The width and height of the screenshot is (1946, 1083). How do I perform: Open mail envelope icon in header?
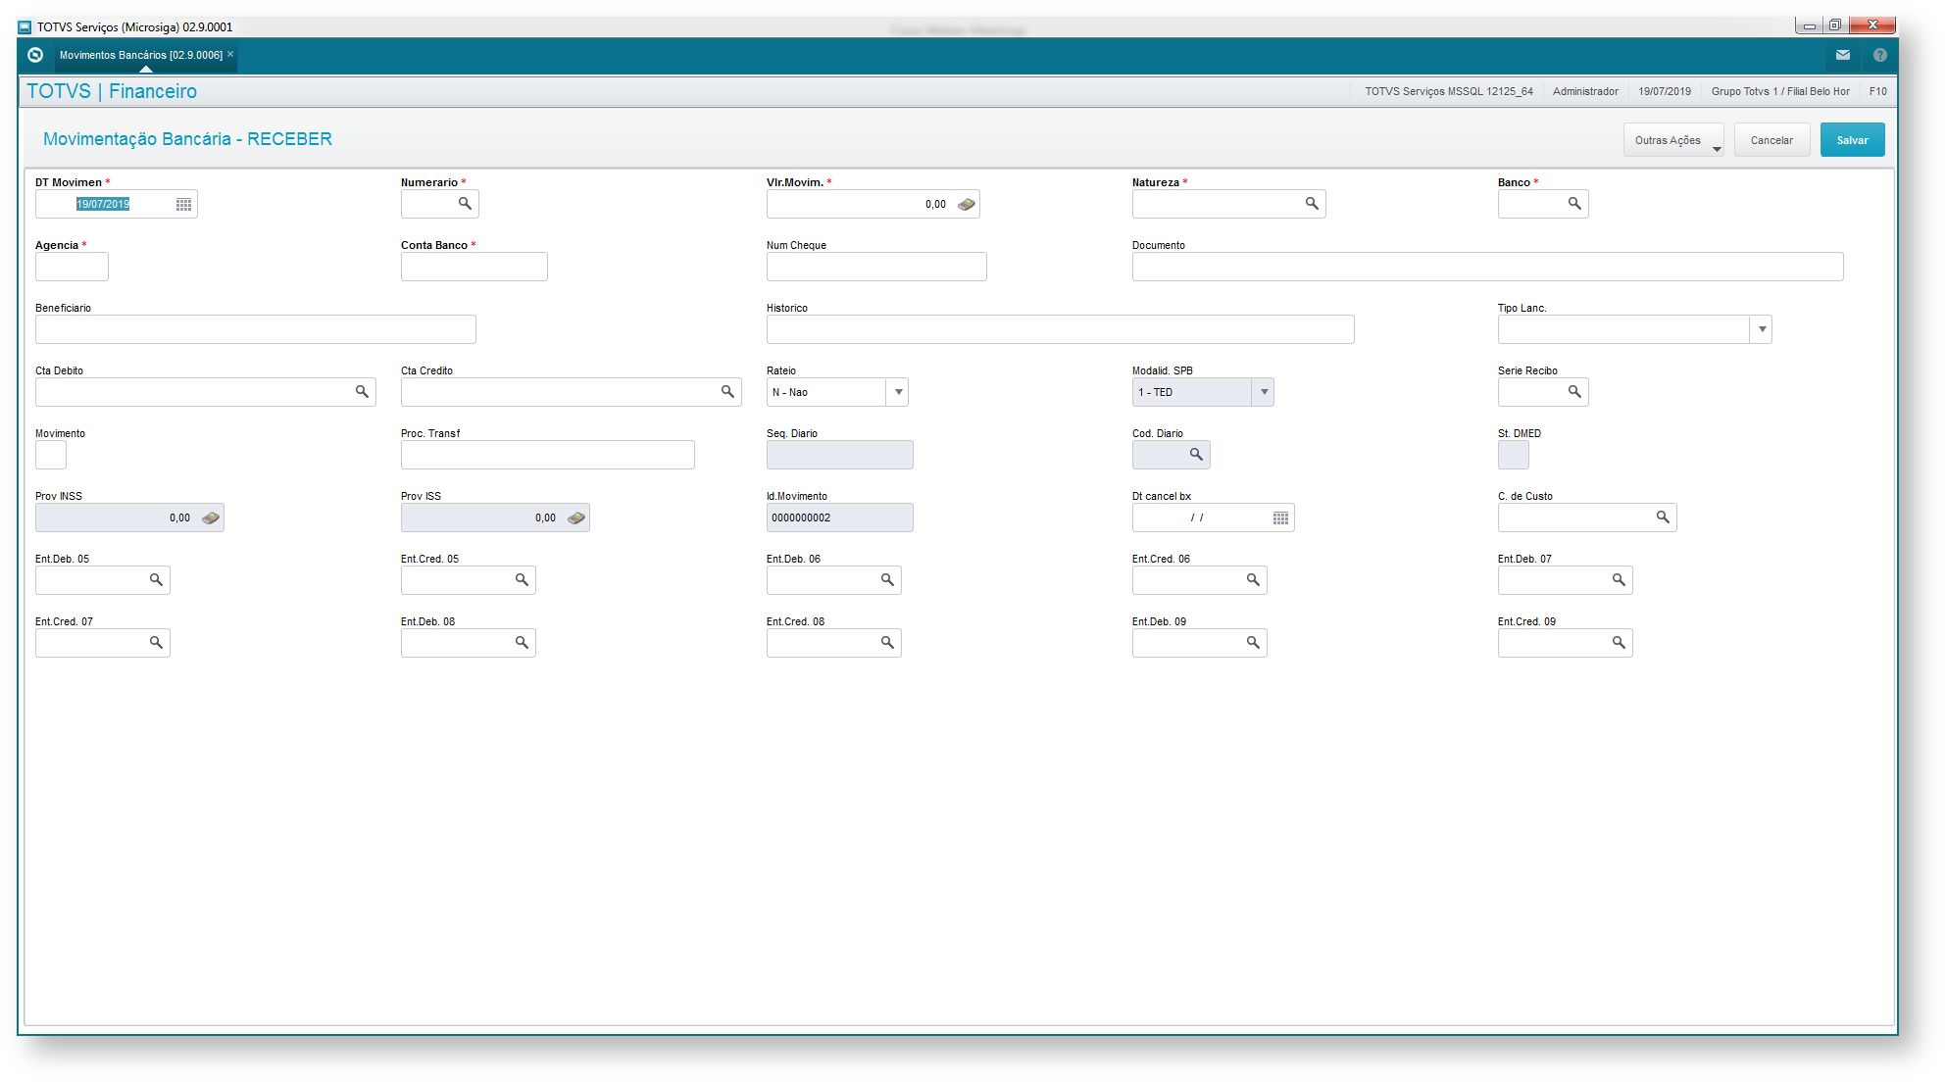[1843, 55]
